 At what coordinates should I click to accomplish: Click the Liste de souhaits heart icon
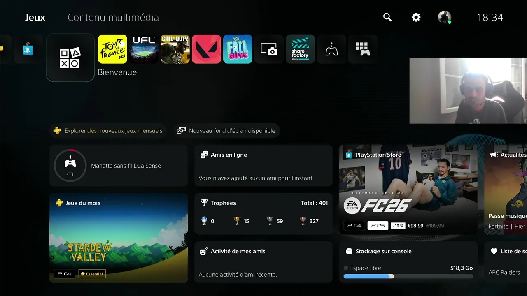(x=494, y=251)
